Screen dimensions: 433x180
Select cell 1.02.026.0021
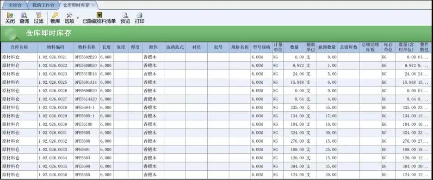coord(56,57)
